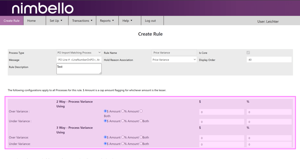The height and width of the screenshot is (159, 300).
Task: Select % Amount for 3 Way Under Variance
Action: (123, 143)
